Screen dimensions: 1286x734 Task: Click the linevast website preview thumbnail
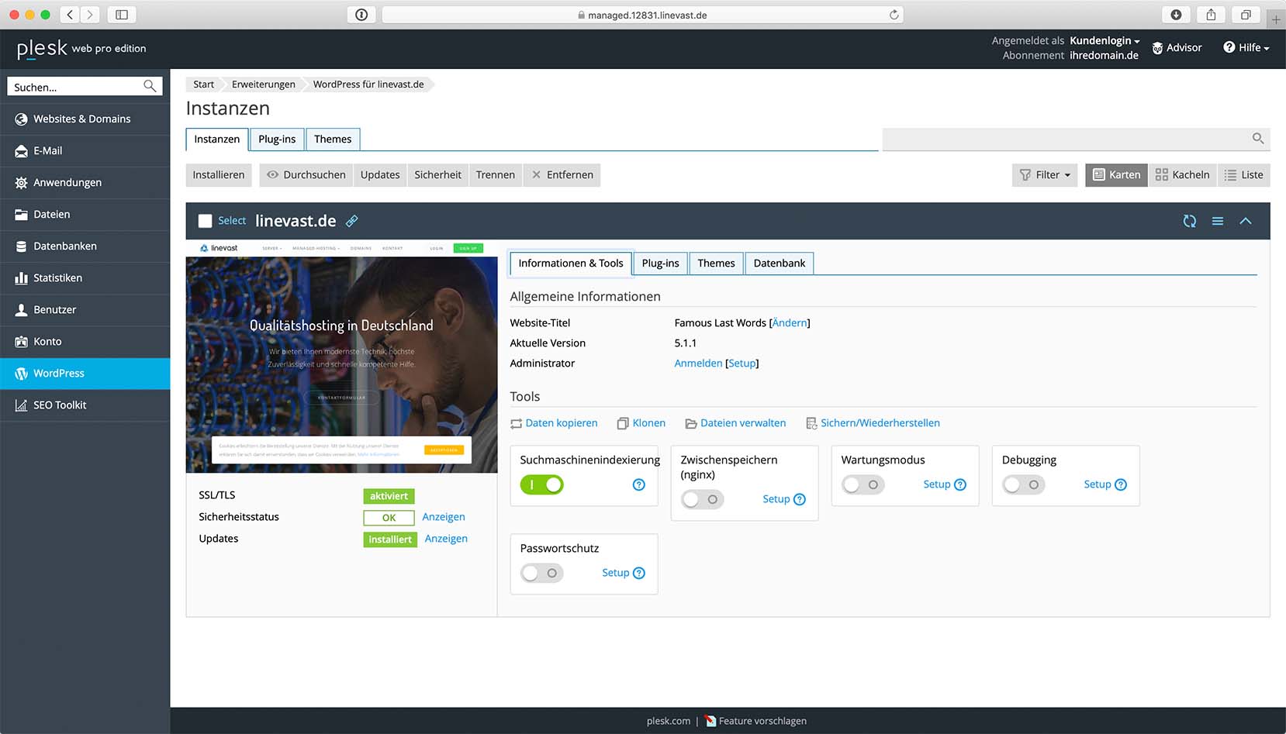click(341, 357)
